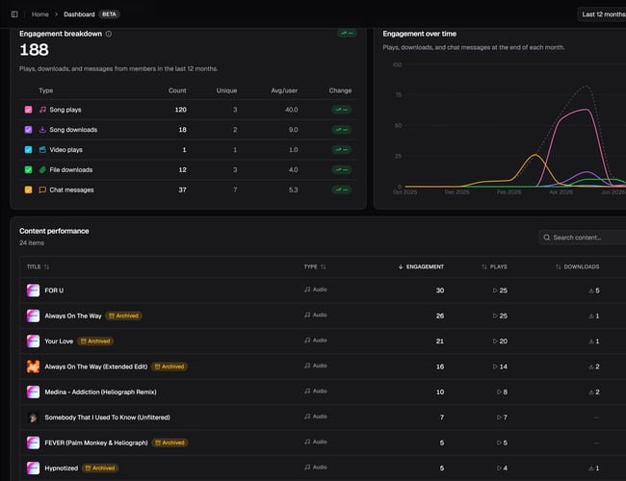Viewport: 626px width, 481px height.
Task: Open Always On The Way track title
Action: 73,316
